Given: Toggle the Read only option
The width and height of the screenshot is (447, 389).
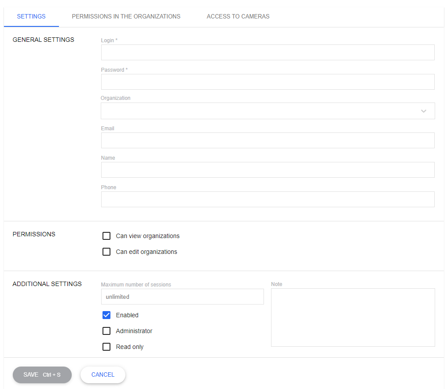Looking at the screenshot, I should 106,346.
